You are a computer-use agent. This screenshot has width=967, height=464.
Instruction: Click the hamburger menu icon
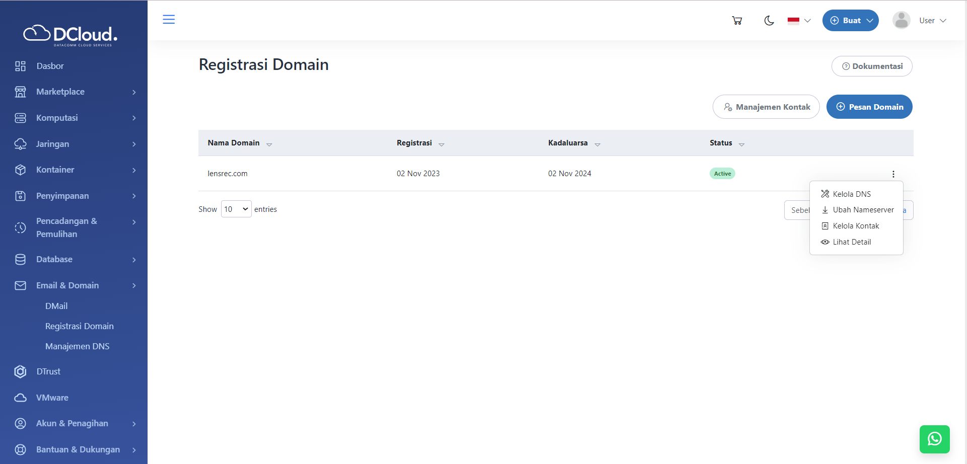[x=169, y=20]
